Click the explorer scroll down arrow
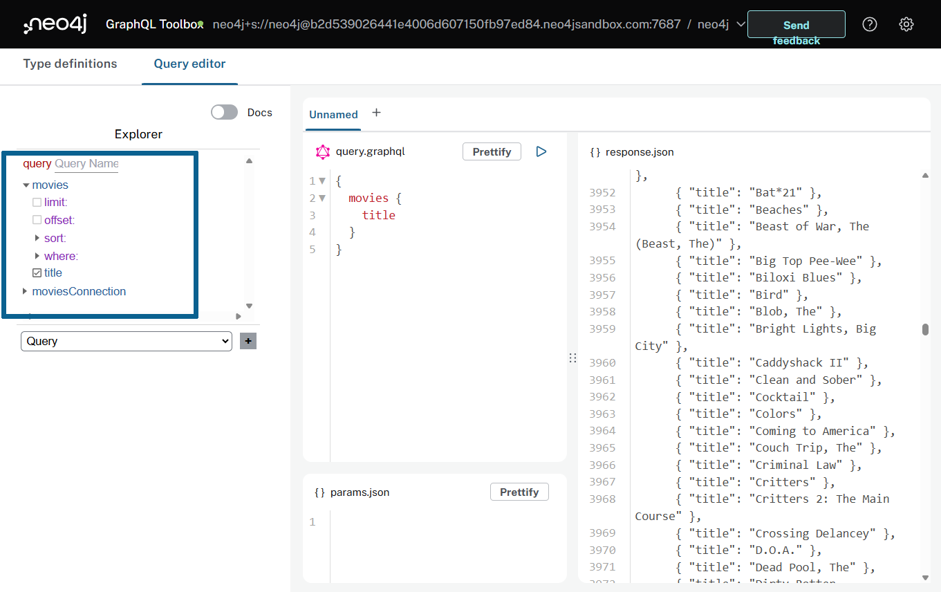Image resolution: width=941 pixels, height=592 pixels. [250, 306]
